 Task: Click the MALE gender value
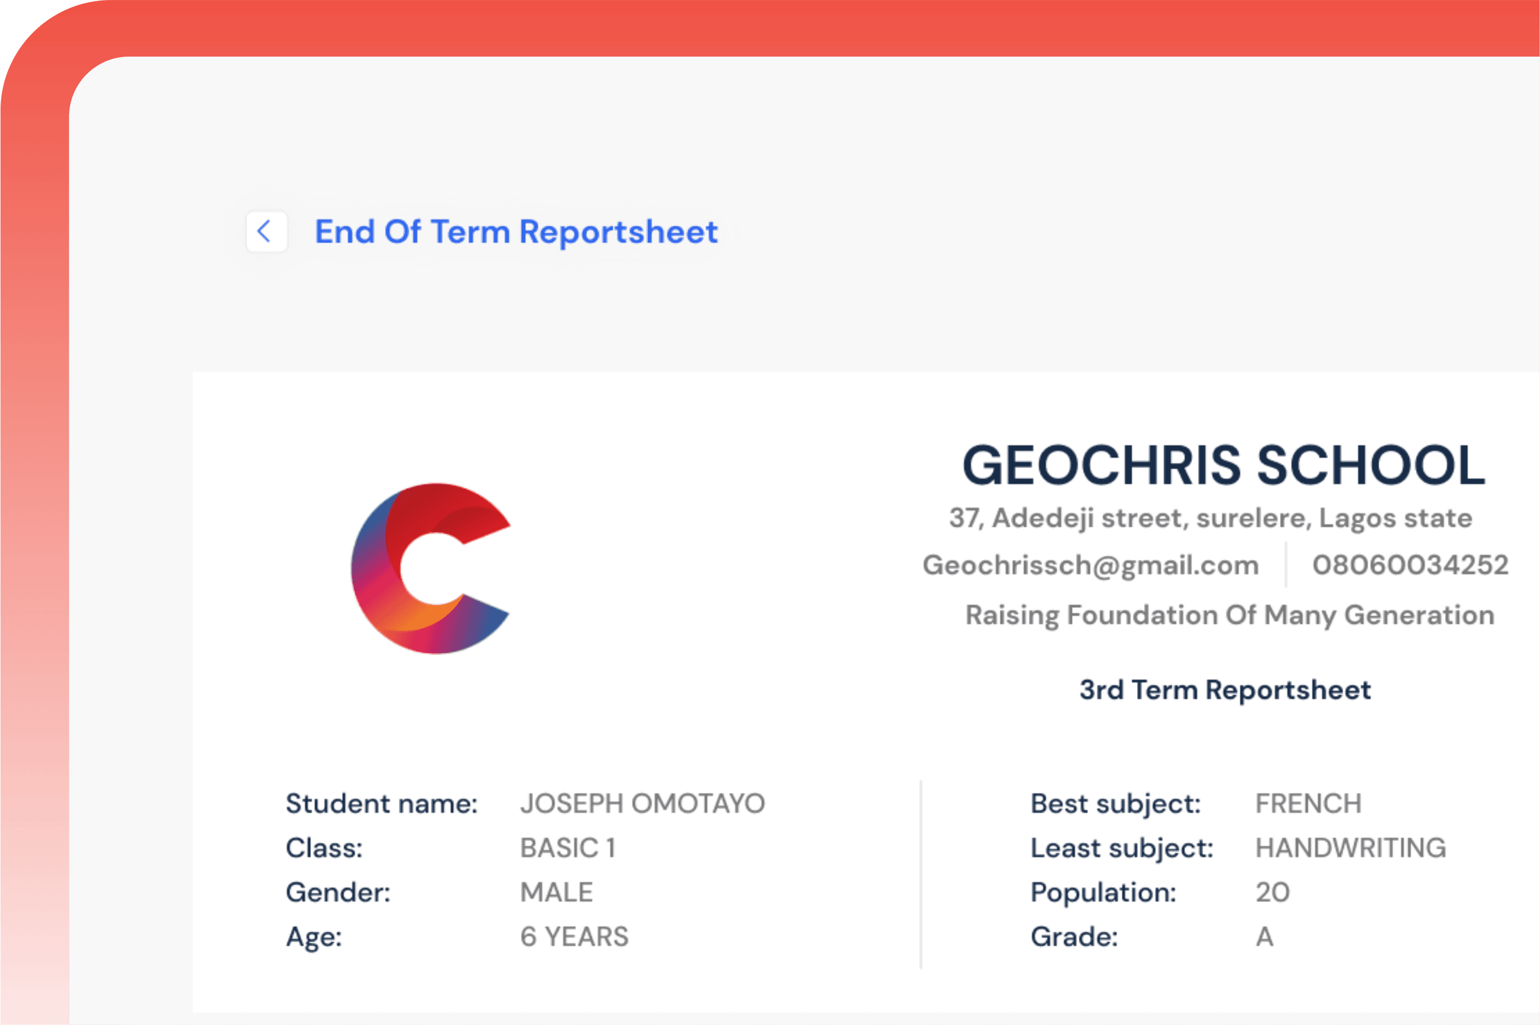pos(556,893)
